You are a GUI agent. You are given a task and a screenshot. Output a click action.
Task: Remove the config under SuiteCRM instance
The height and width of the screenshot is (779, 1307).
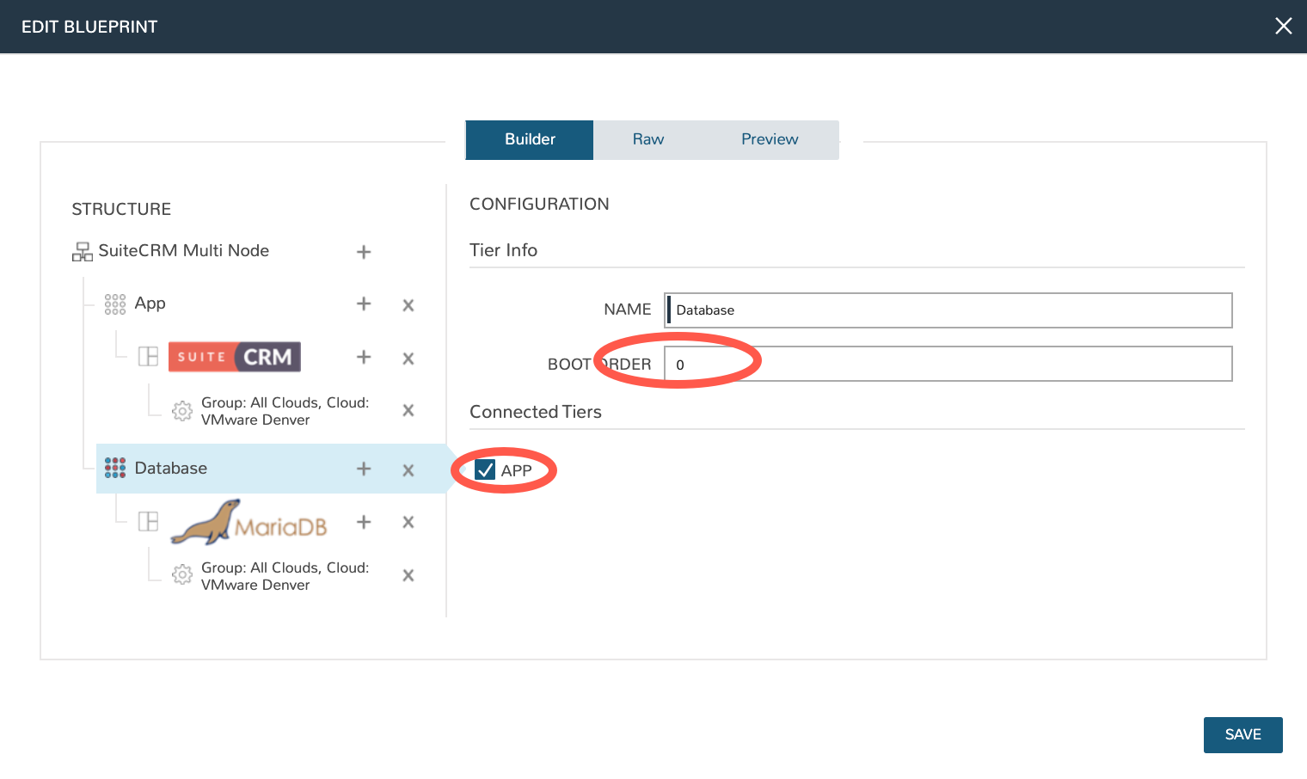[x=408, y=411]
